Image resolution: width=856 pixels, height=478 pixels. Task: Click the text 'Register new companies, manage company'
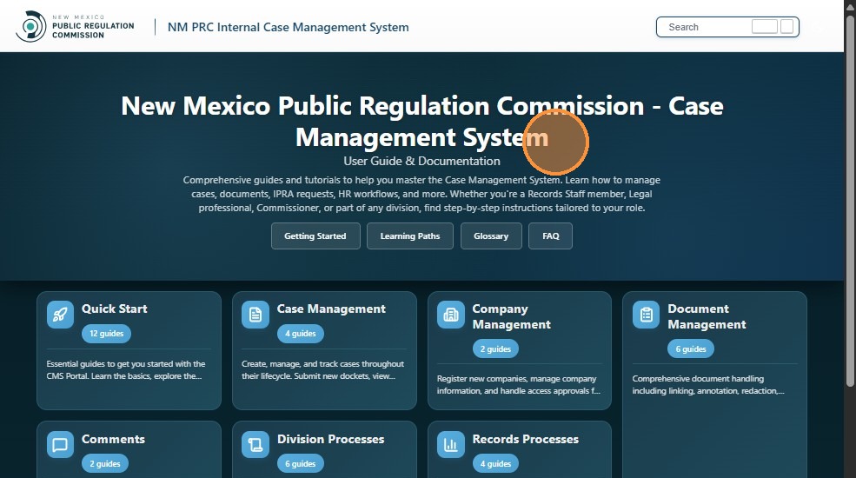[516, 379]
